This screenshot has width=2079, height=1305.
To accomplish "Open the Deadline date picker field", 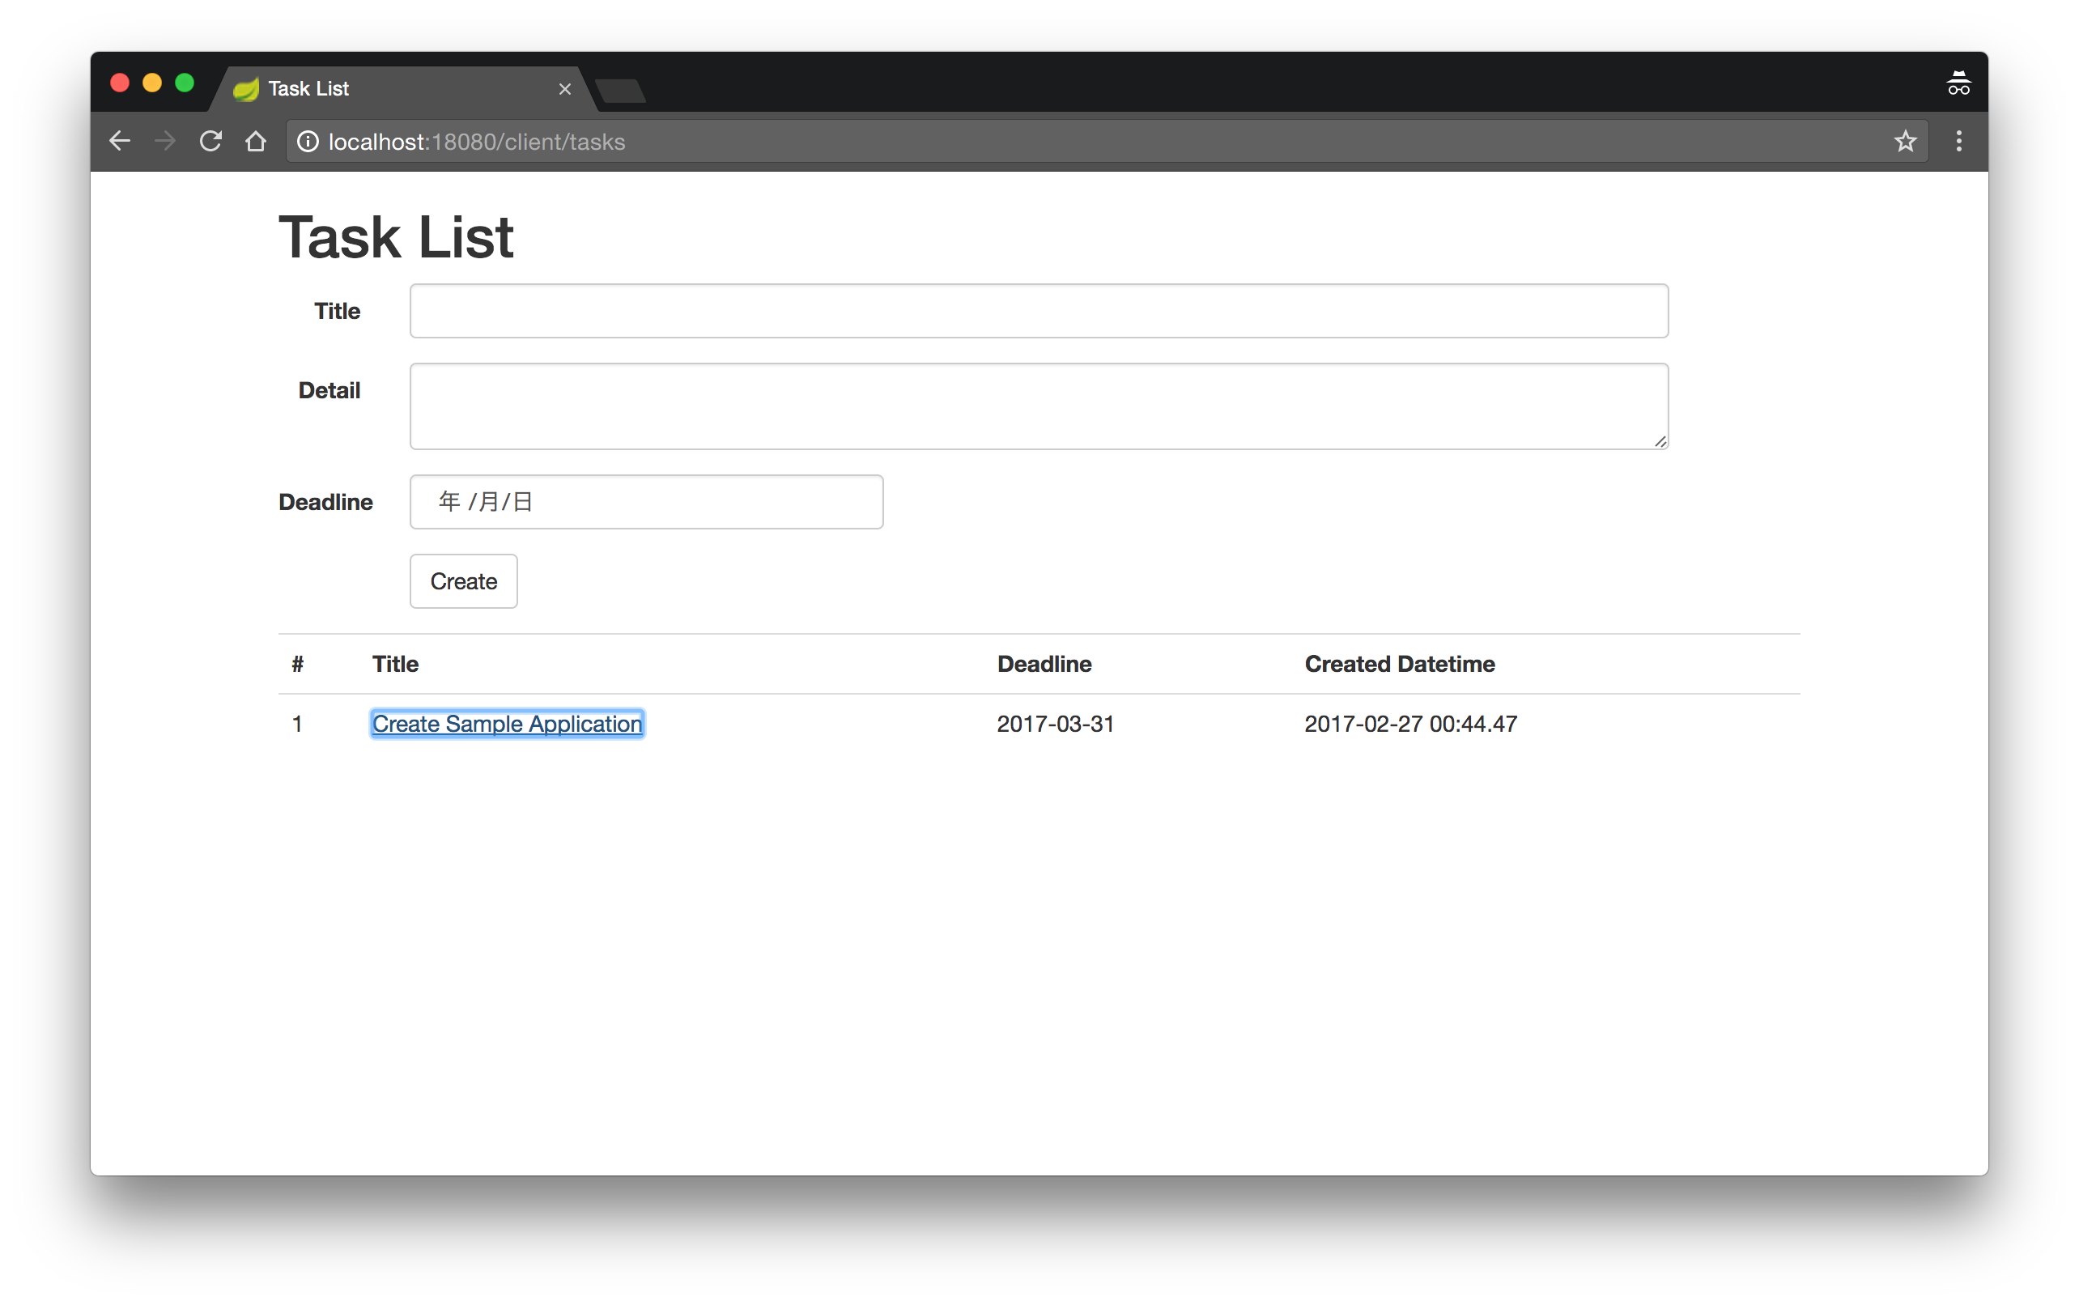I will point(645,501).
